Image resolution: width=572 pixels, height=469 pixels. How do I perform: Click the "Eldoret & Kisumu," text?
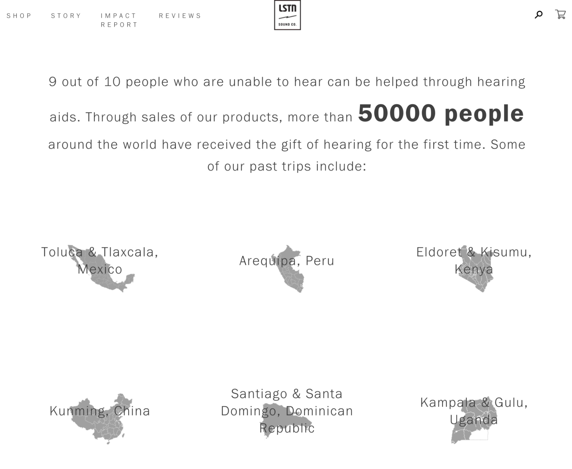474,252
